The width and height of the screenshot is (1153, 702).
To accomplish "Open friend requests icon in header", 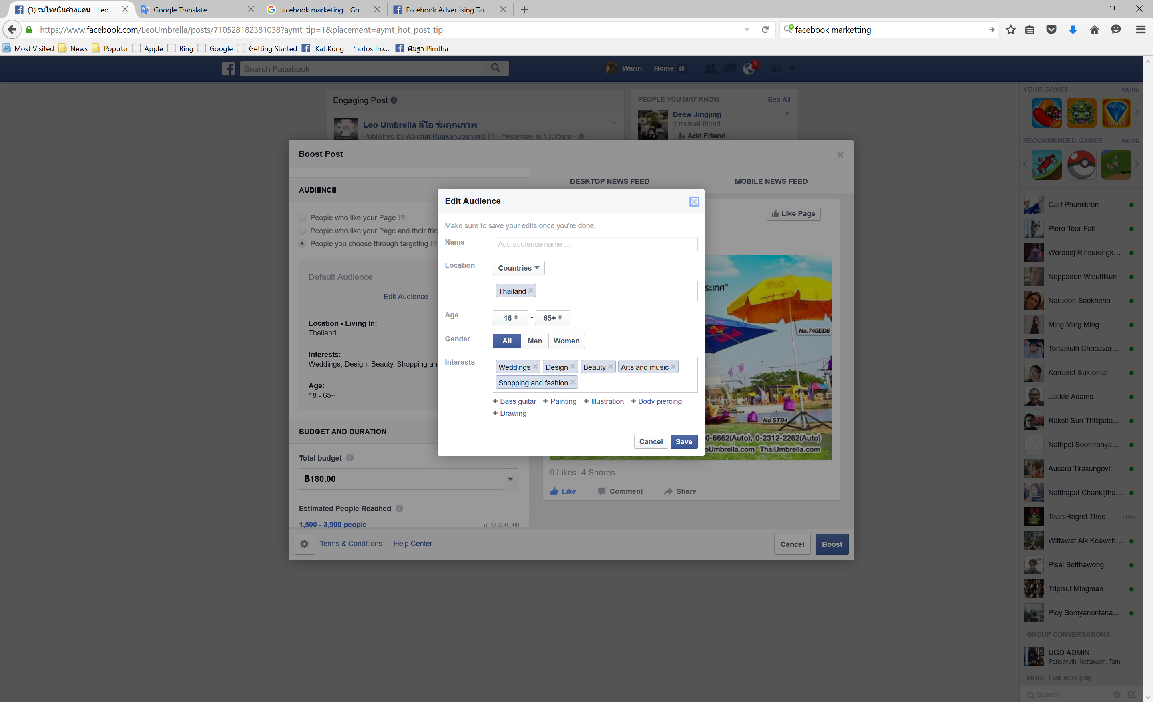I will (x=710, y=69).
